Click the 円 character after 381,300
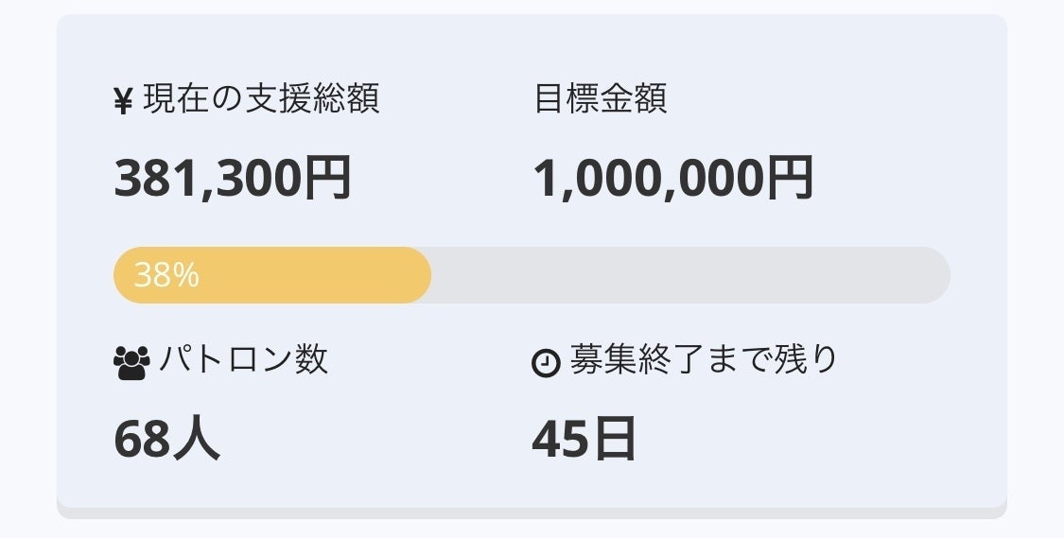The image size is (1064, 538). 328,178
